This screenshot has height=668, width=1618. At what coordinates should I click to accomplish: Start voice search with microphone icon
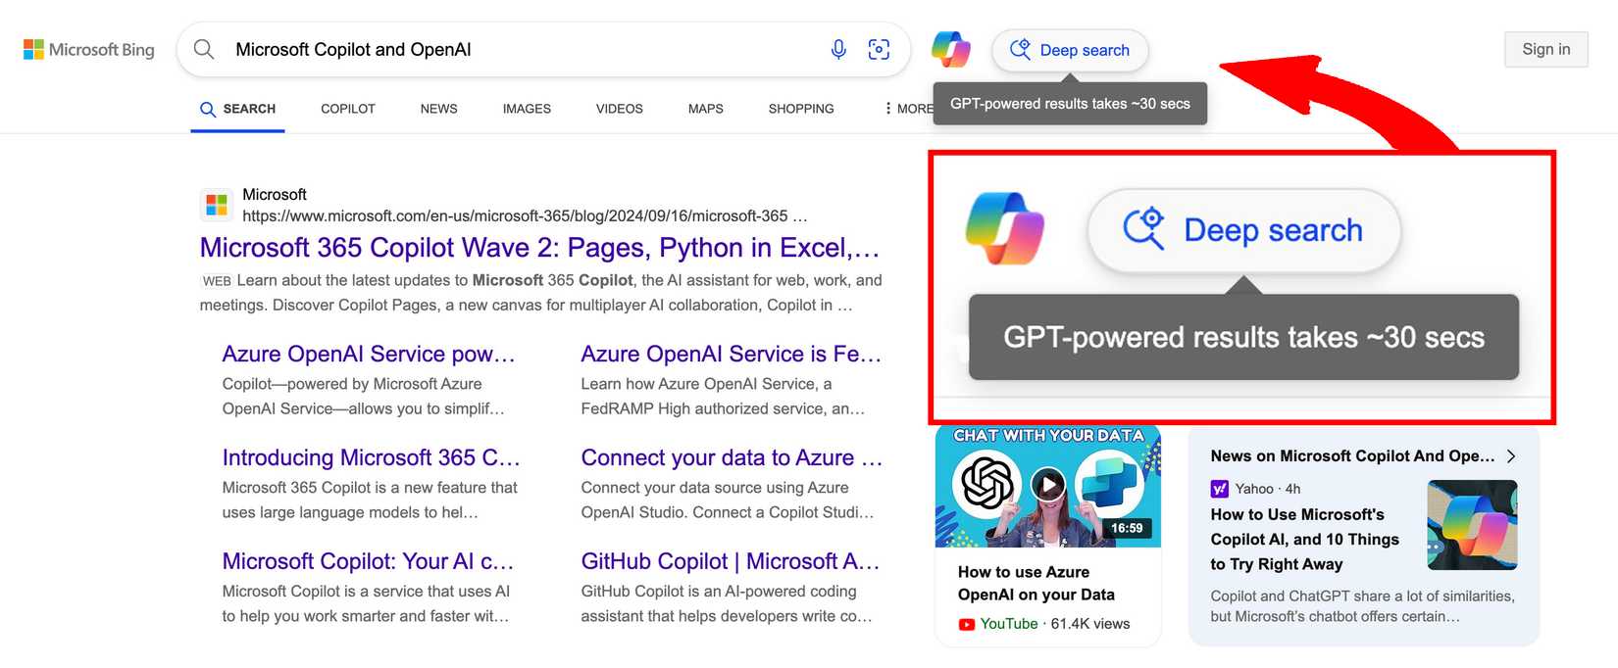pyautogui.click(x=838, y=49)
